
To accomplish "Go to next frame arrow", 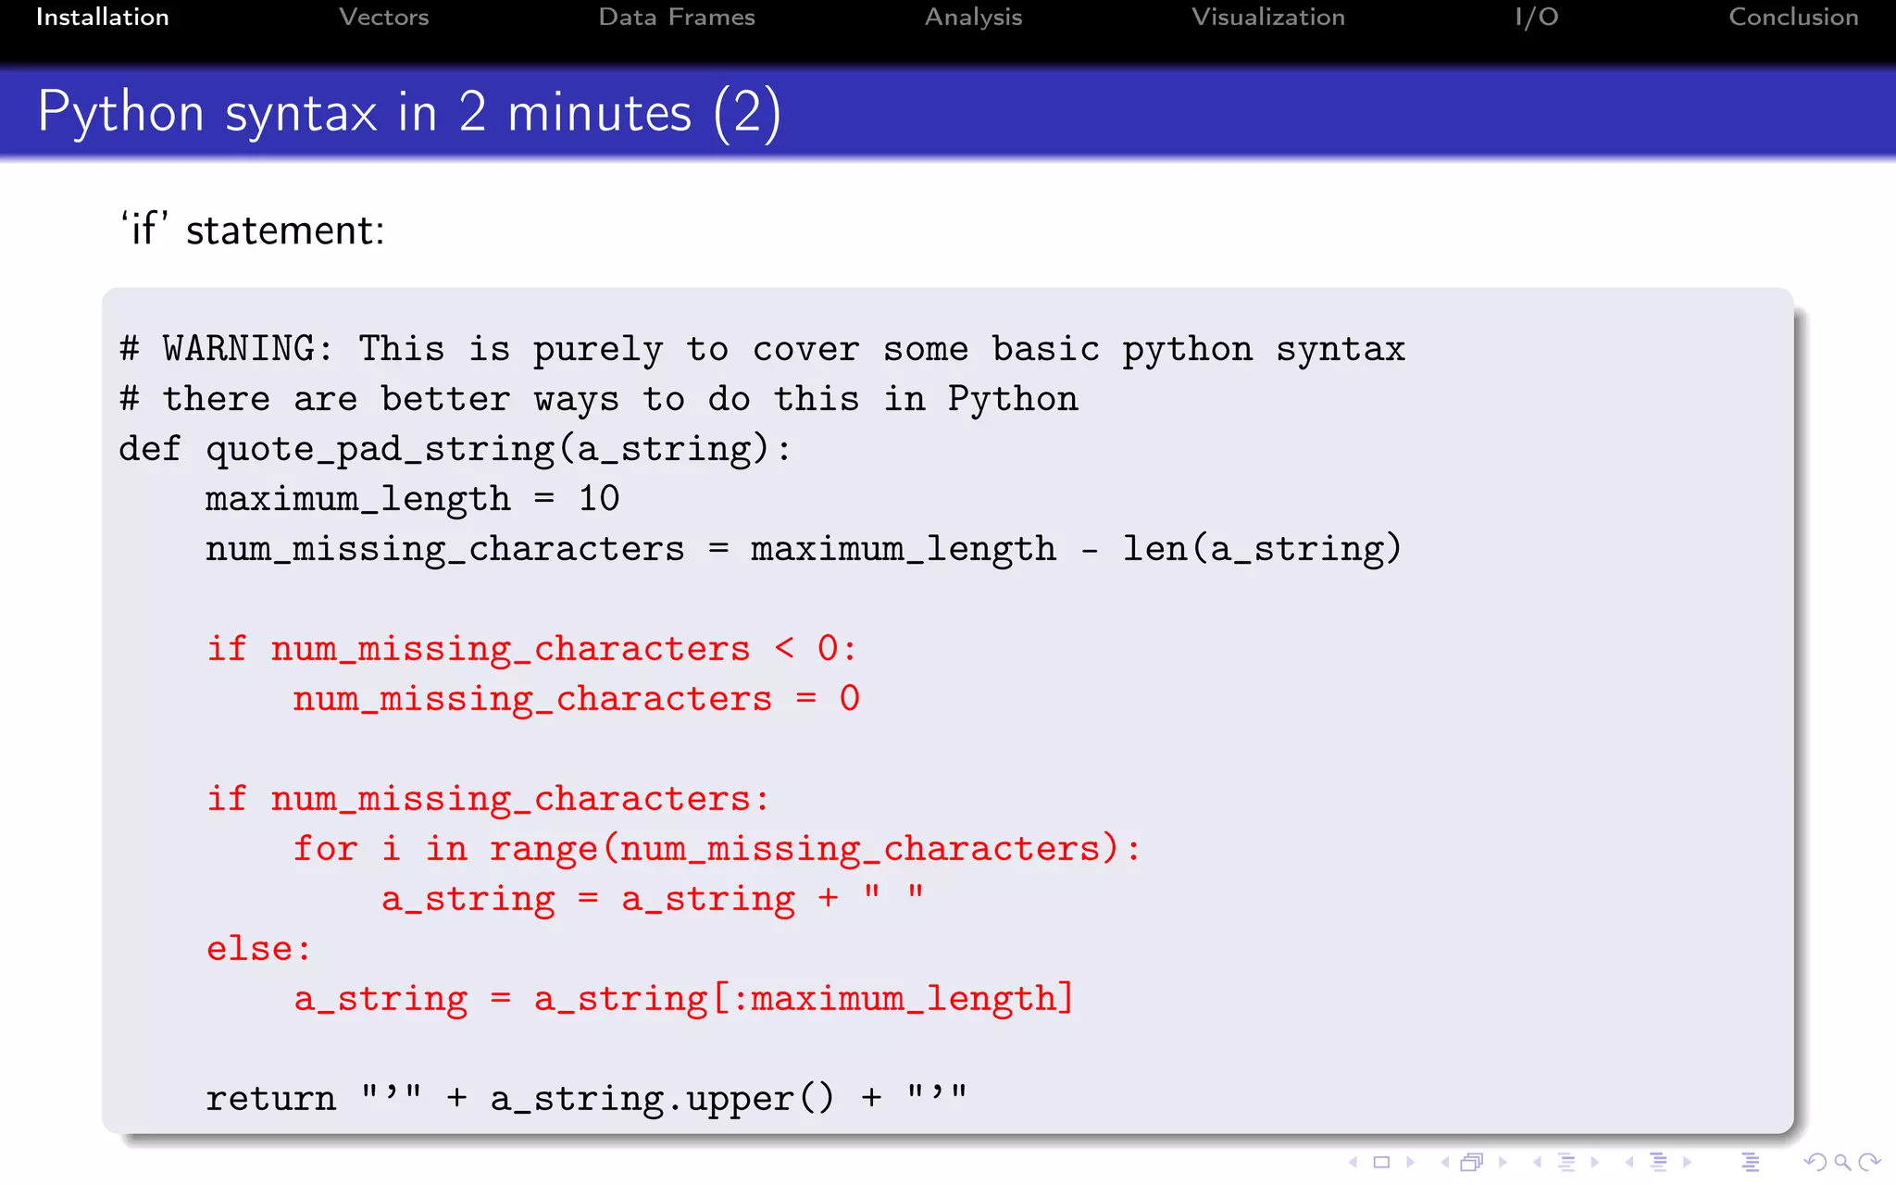I will [x=1503, y=1162].
